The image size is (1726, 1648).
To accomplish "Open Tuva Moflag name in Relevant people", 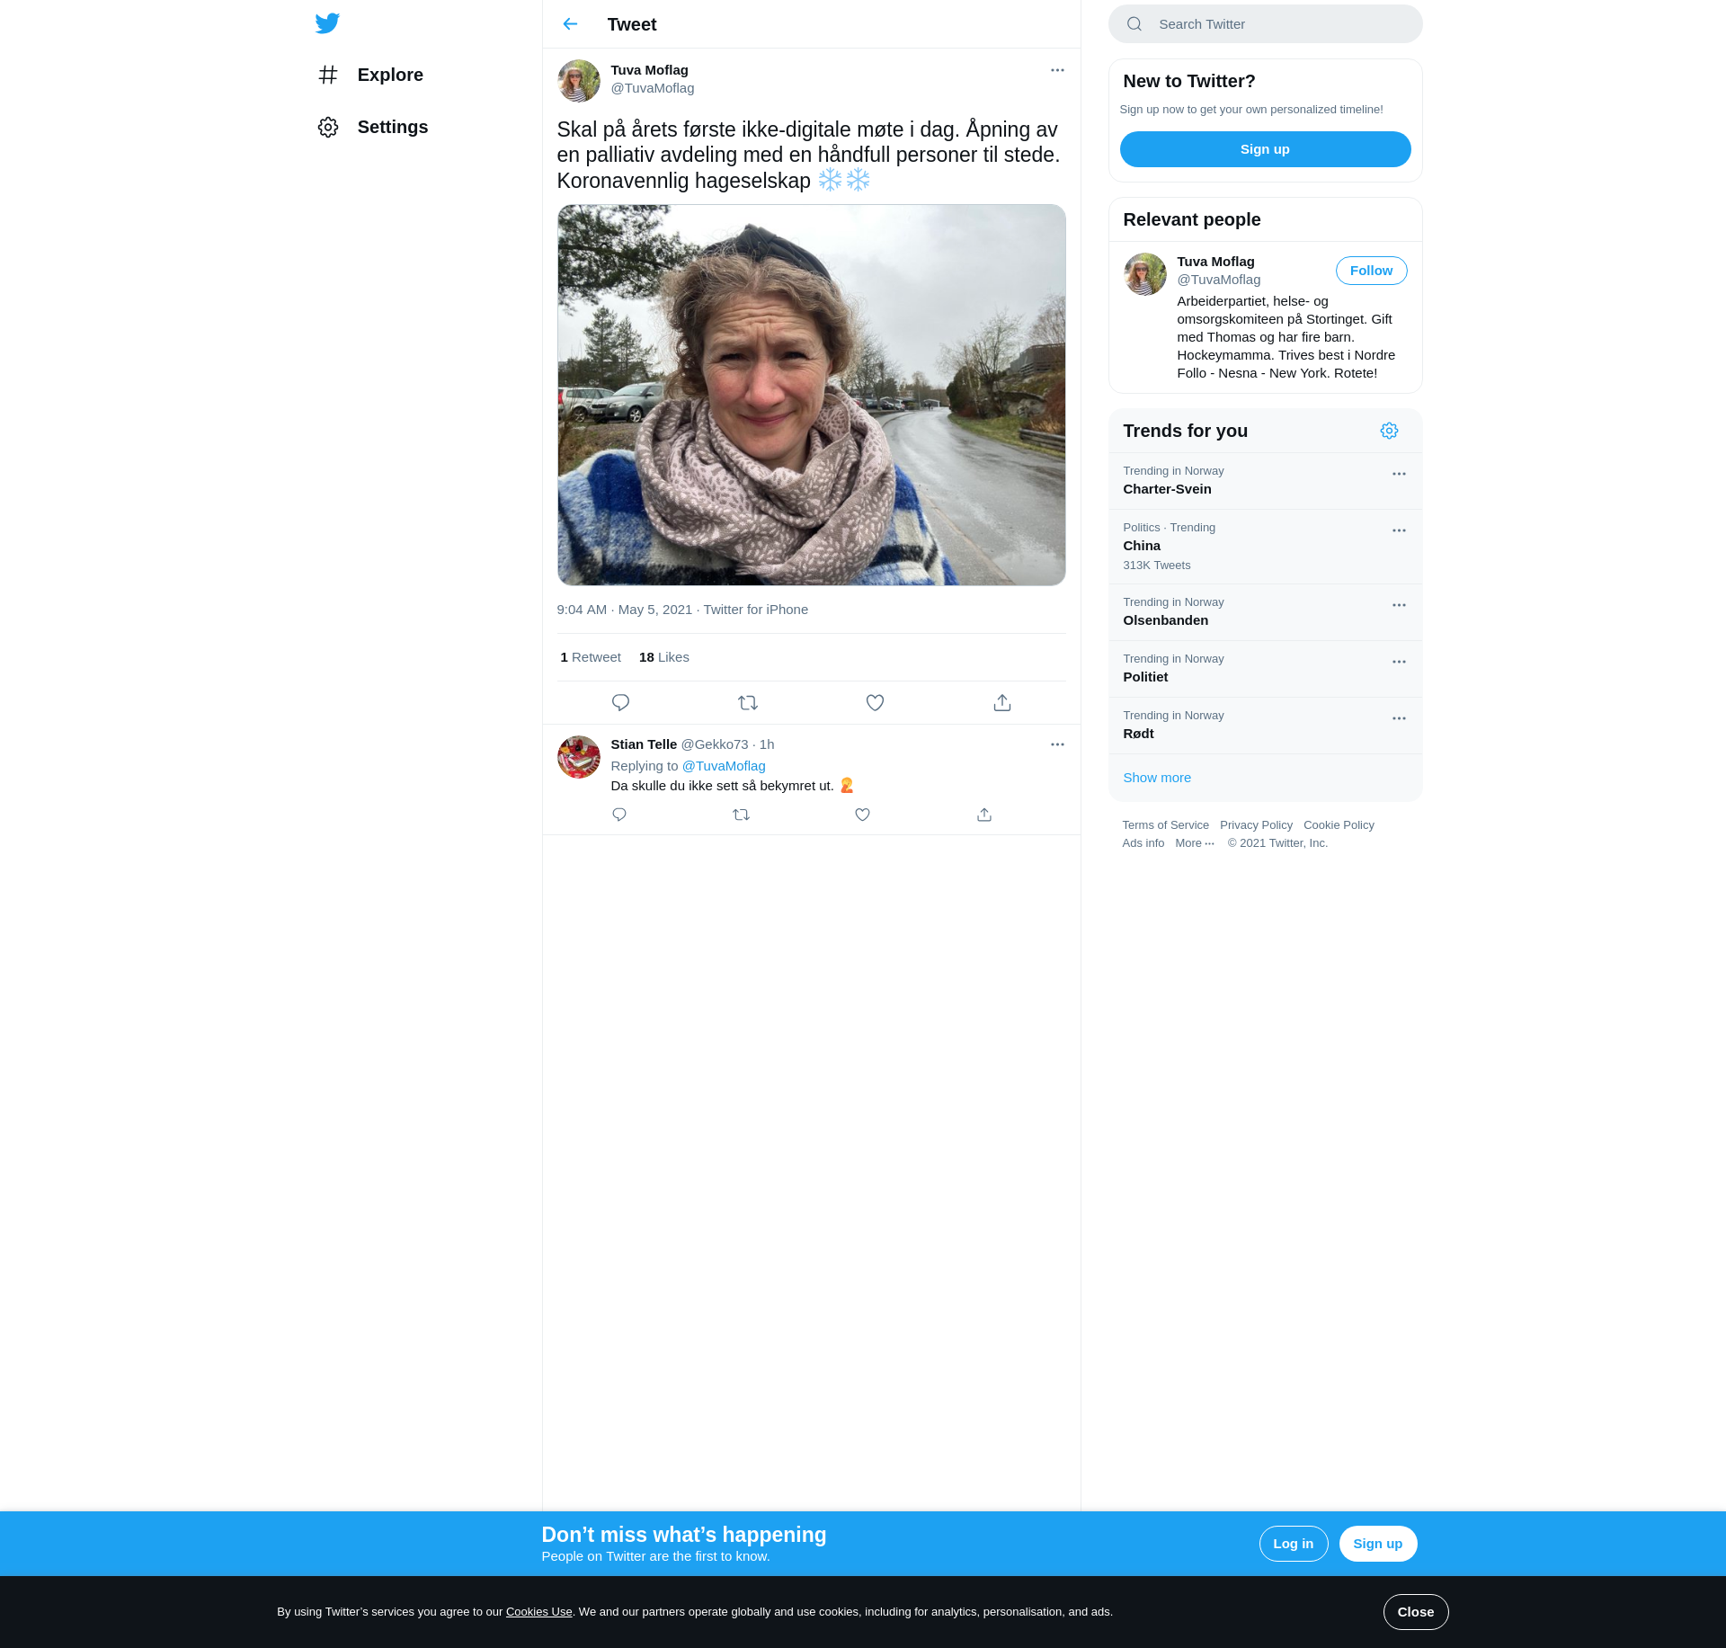I will point(1215,262).
